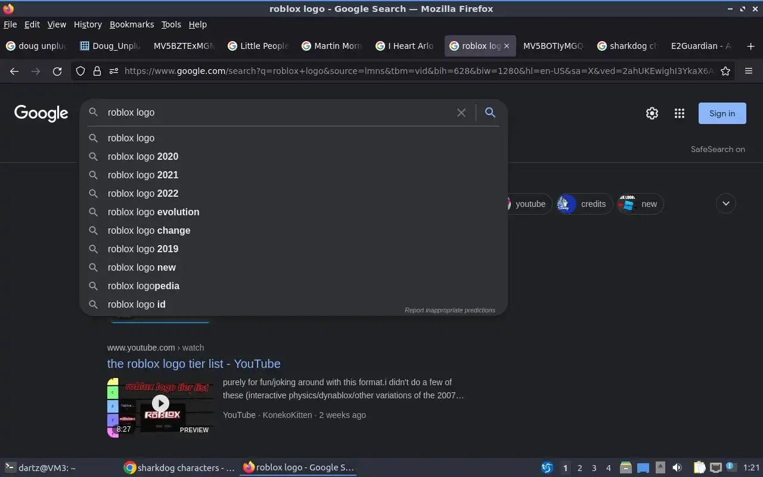The image size is (763, 477).
Task: Choose suggestion roblox logopedia
Action: pos(293,286)
